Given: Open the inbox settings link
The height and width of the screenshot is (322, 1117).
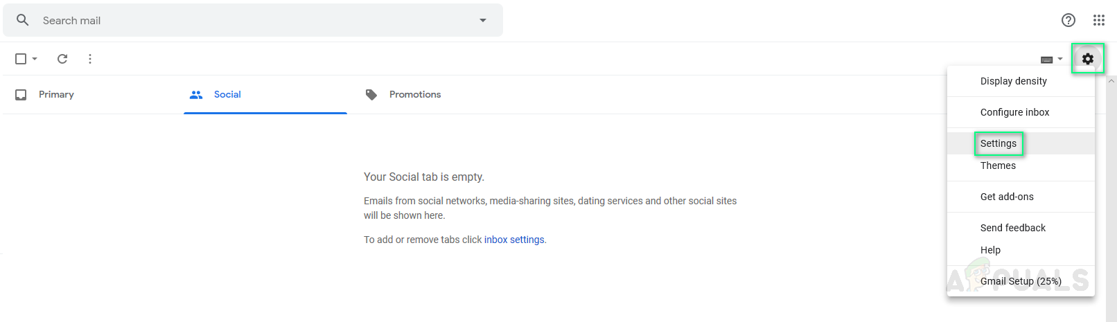Looking at the screenshot, I should click(x=514, y=240).
